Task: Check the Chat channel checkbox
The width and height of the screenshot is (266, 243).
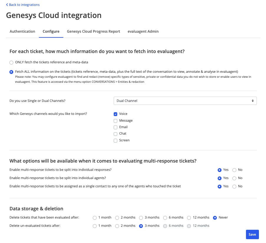Action: coord(115,134)
